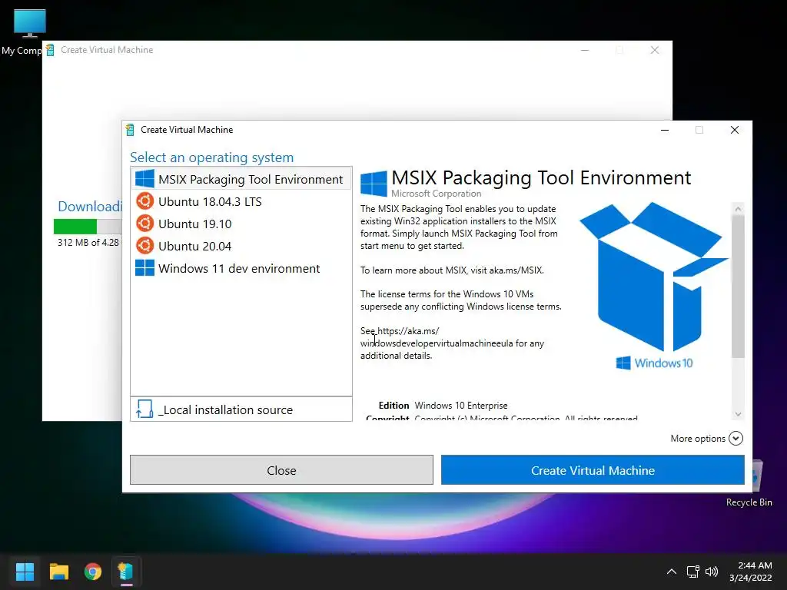This screenshot has height=590, width=787.
Task: Click the '312 MB of 4.28' download status
Action: pos(88,242)
